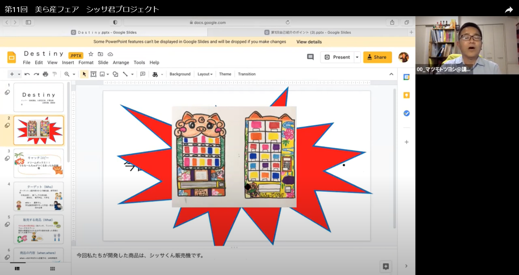Open the Google Keep side panel
This screenshot has width=519, height=275.
tap(406, 95)
